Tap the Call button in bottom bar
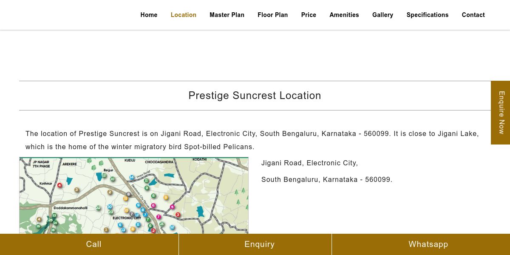This screenshot has height=255, width=510. click(89, 244)
